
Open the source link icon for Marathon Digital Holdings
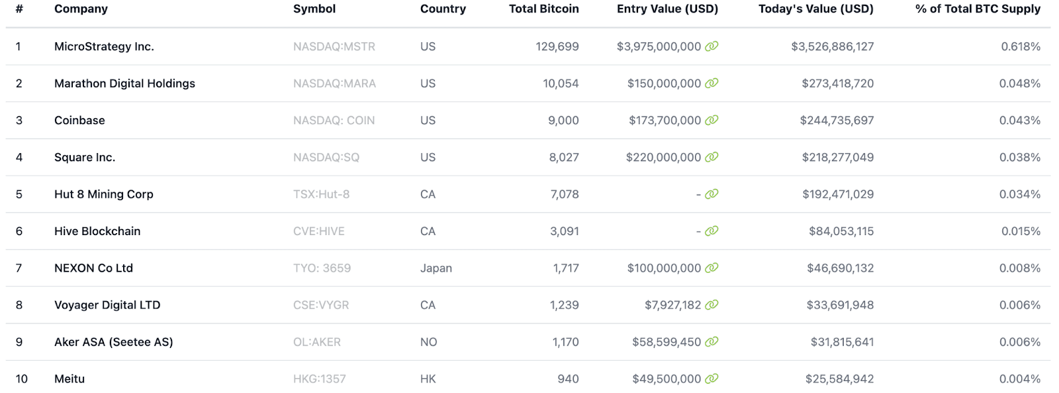[x=712, y=83]
